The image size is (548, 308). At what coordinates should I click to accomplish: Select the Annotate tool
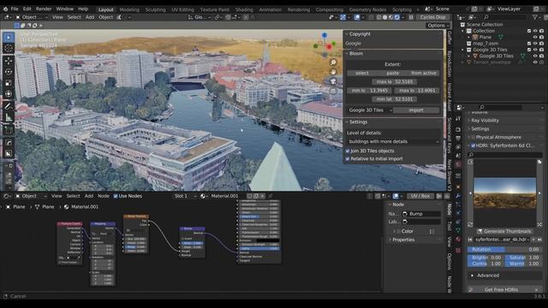click(9, 106)
